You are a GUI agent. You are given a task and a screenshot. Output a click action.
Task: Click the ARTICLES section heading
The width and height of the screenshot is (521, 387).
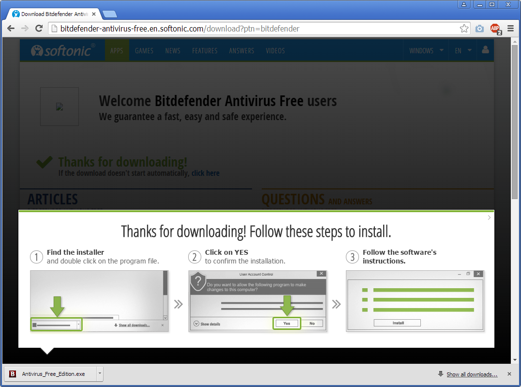(x=53, y=199)
